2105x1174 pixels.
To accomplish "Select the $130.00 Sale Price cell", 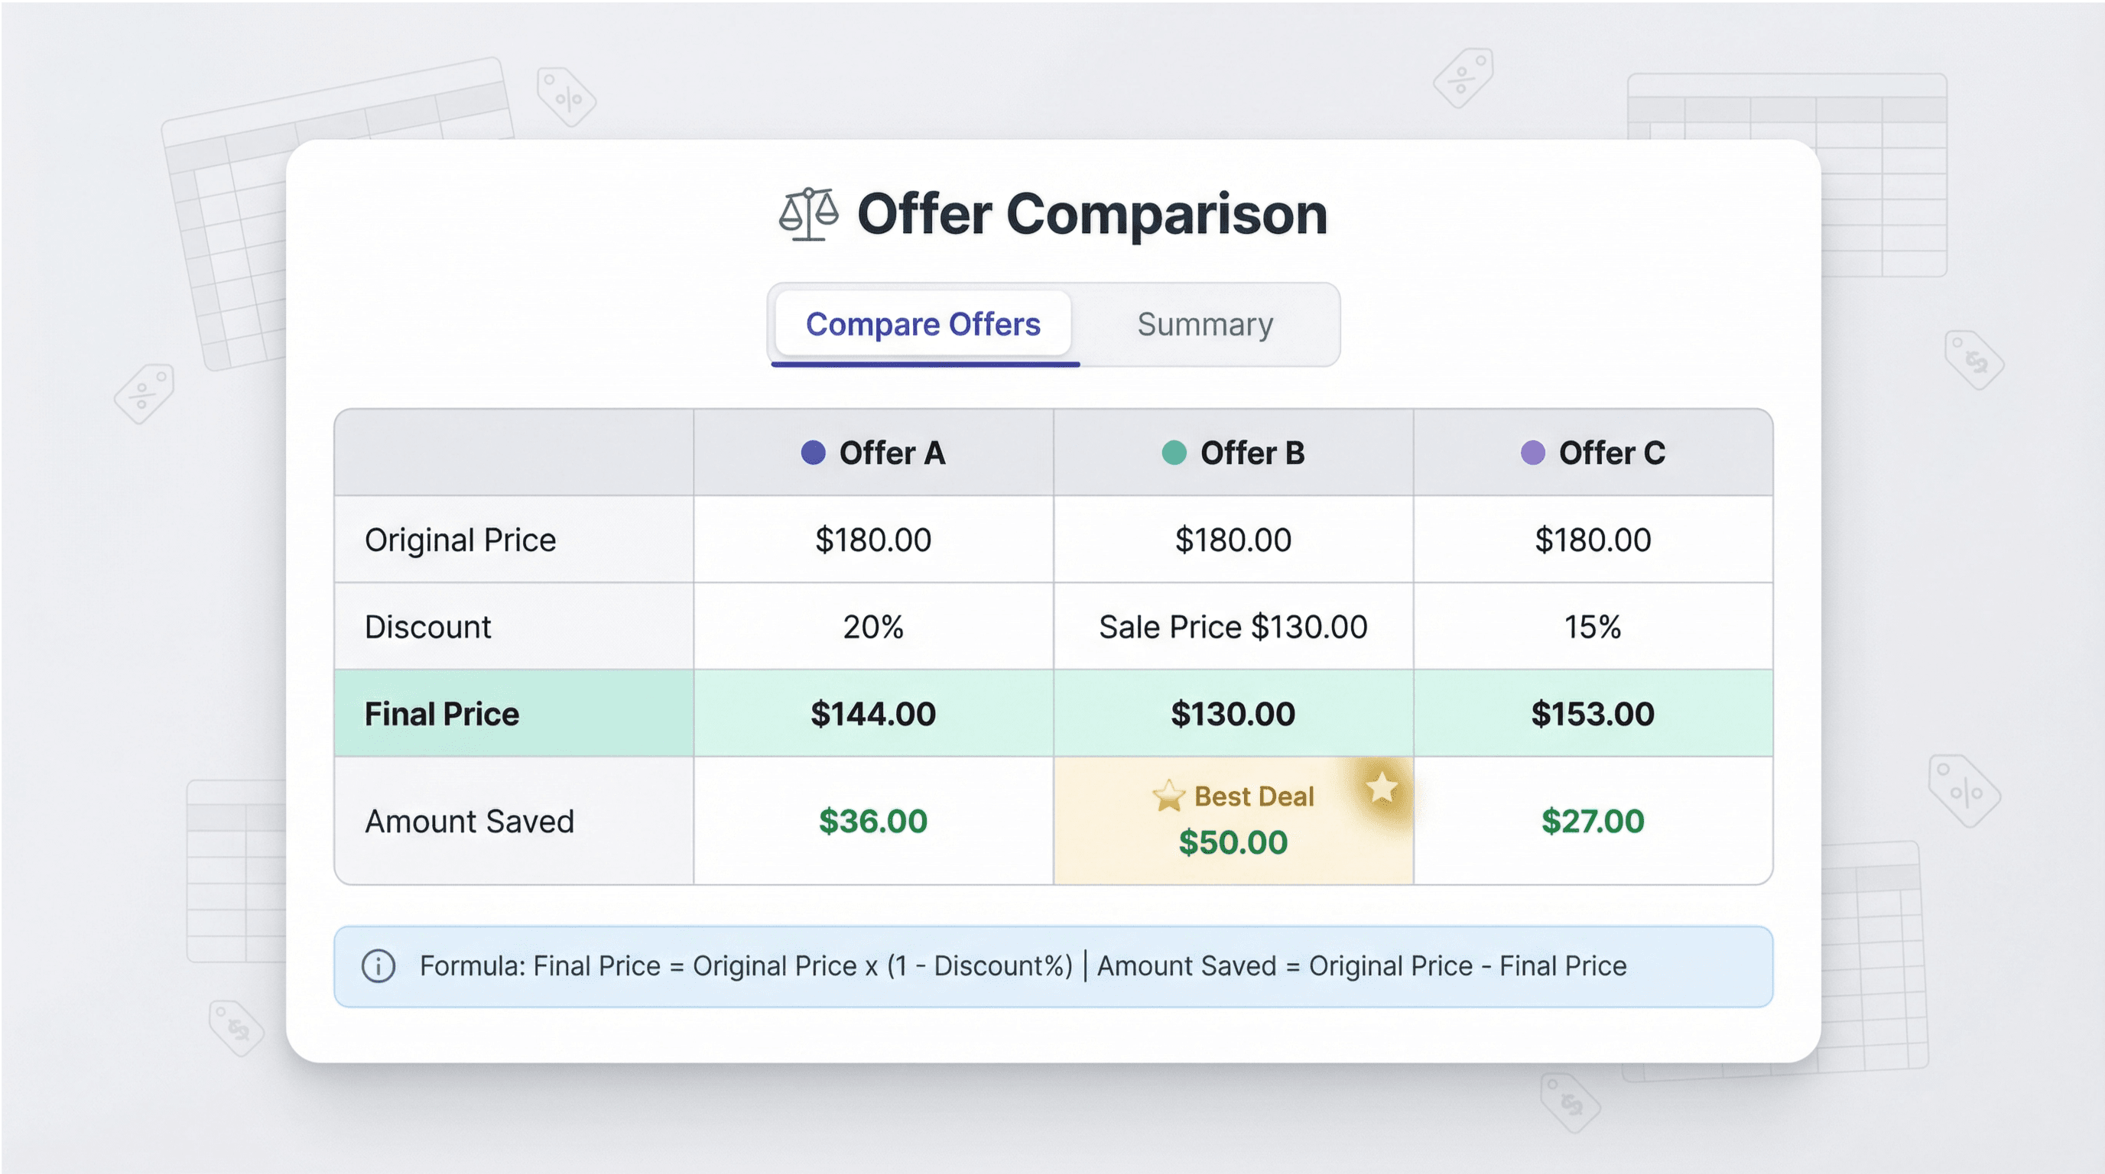I will pyautogui.click(x=1233, y=626).
